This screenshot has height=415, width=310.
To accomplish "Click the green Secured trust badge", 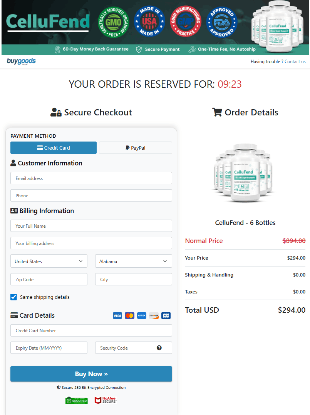I will (76, 400).
